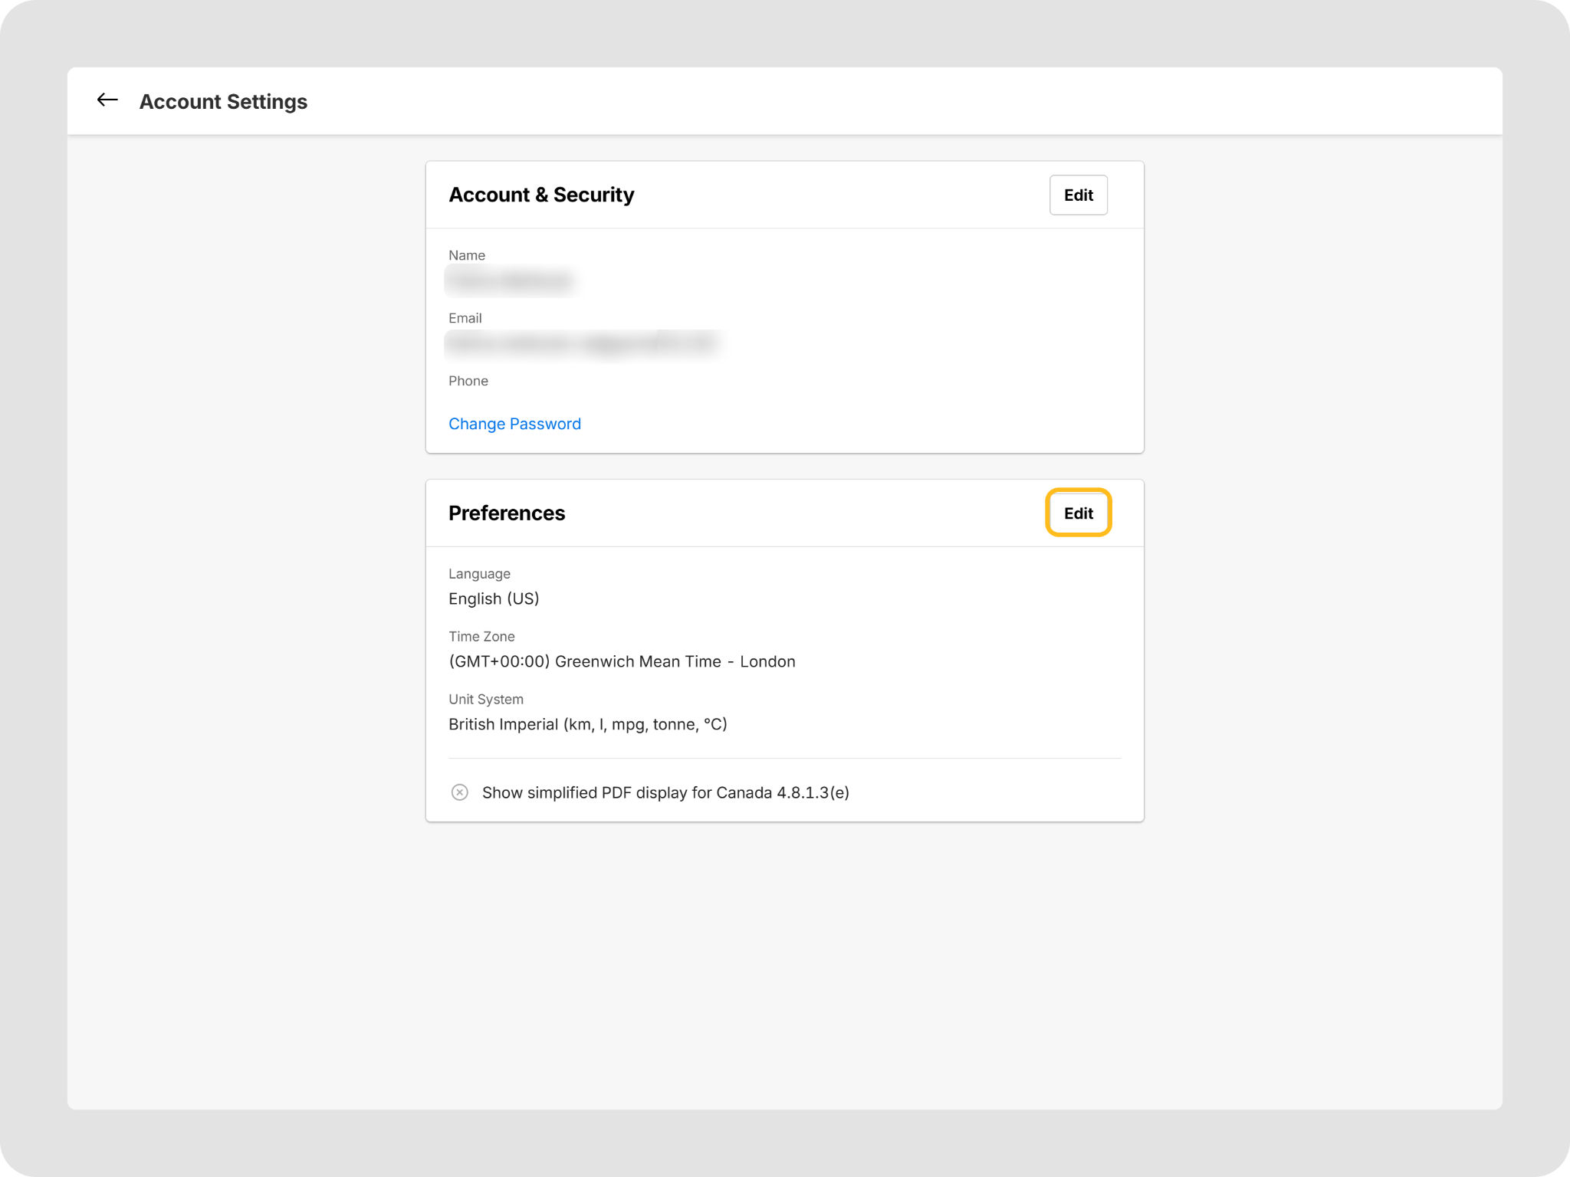Open the Change Password link

pyautogui.click(x=514, y=424)
